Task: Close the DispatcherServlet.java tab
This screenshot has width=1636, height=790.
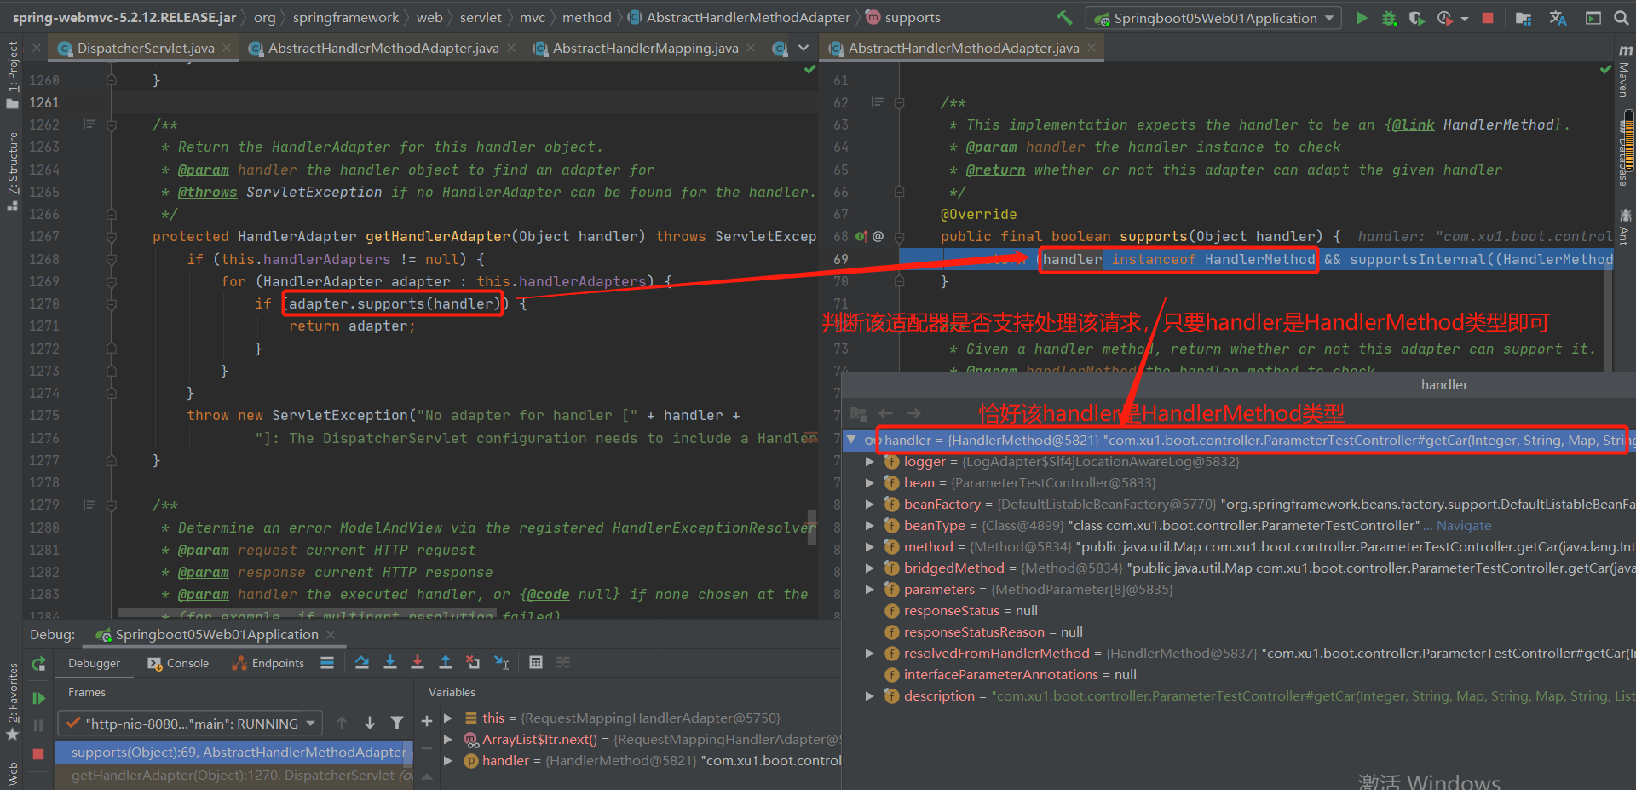Action: (x=227, y=49)
